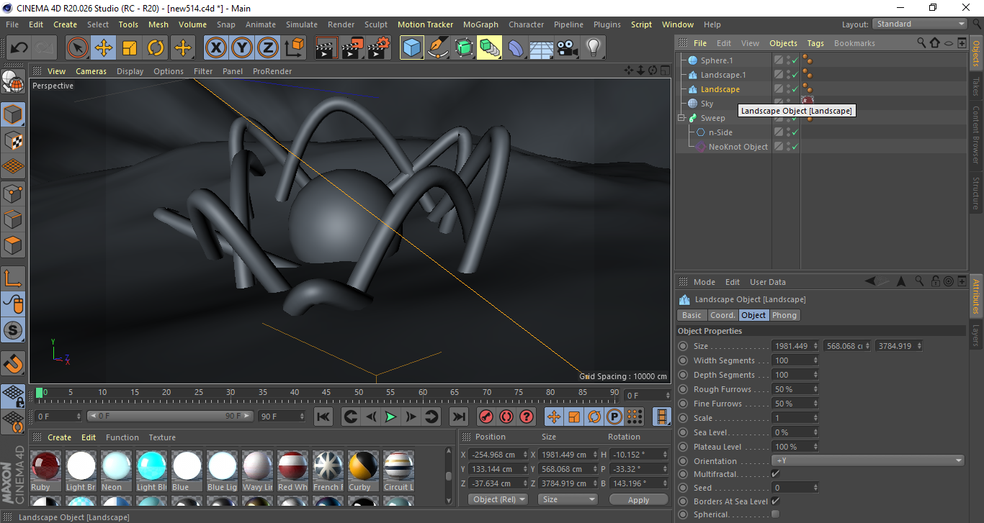Render the current view

pyautogui.click(x=327, y=48)
